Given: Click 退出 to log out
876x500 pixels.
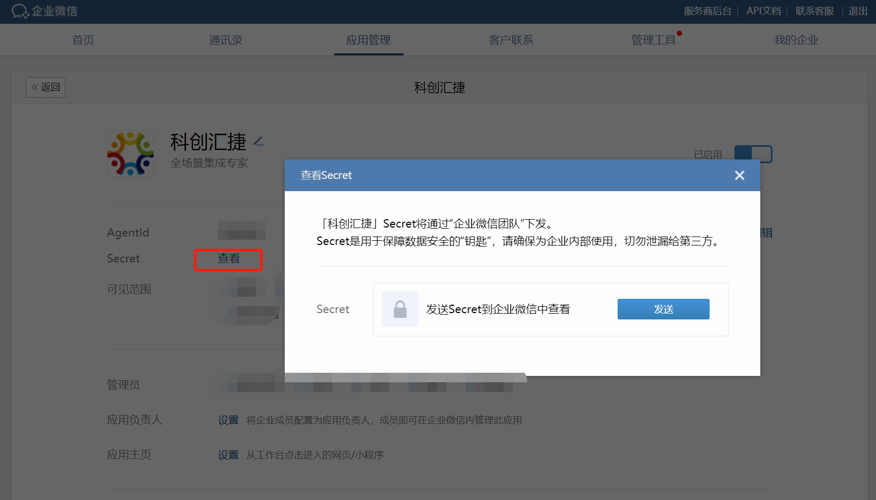Looking at the screenshot, I should click(x=858, y=11).
